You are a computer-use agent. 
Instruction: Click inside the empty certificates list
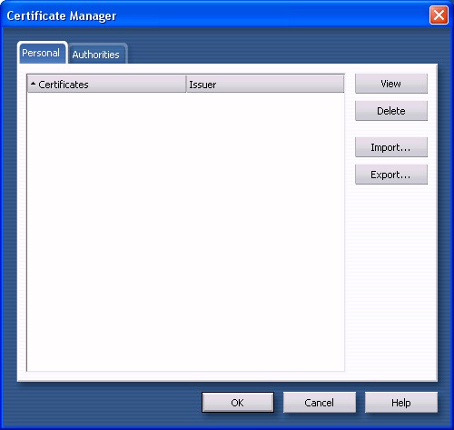[x=185, y=232]
